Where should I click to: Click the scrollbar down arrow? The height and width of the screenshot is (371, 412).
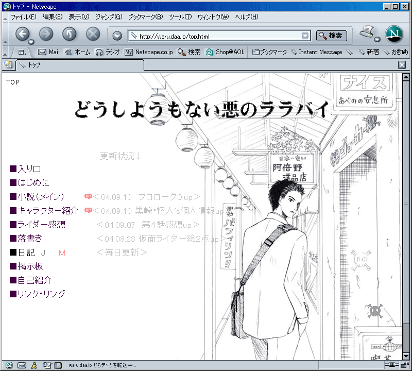pyautogui.click(x=406, y=356)
